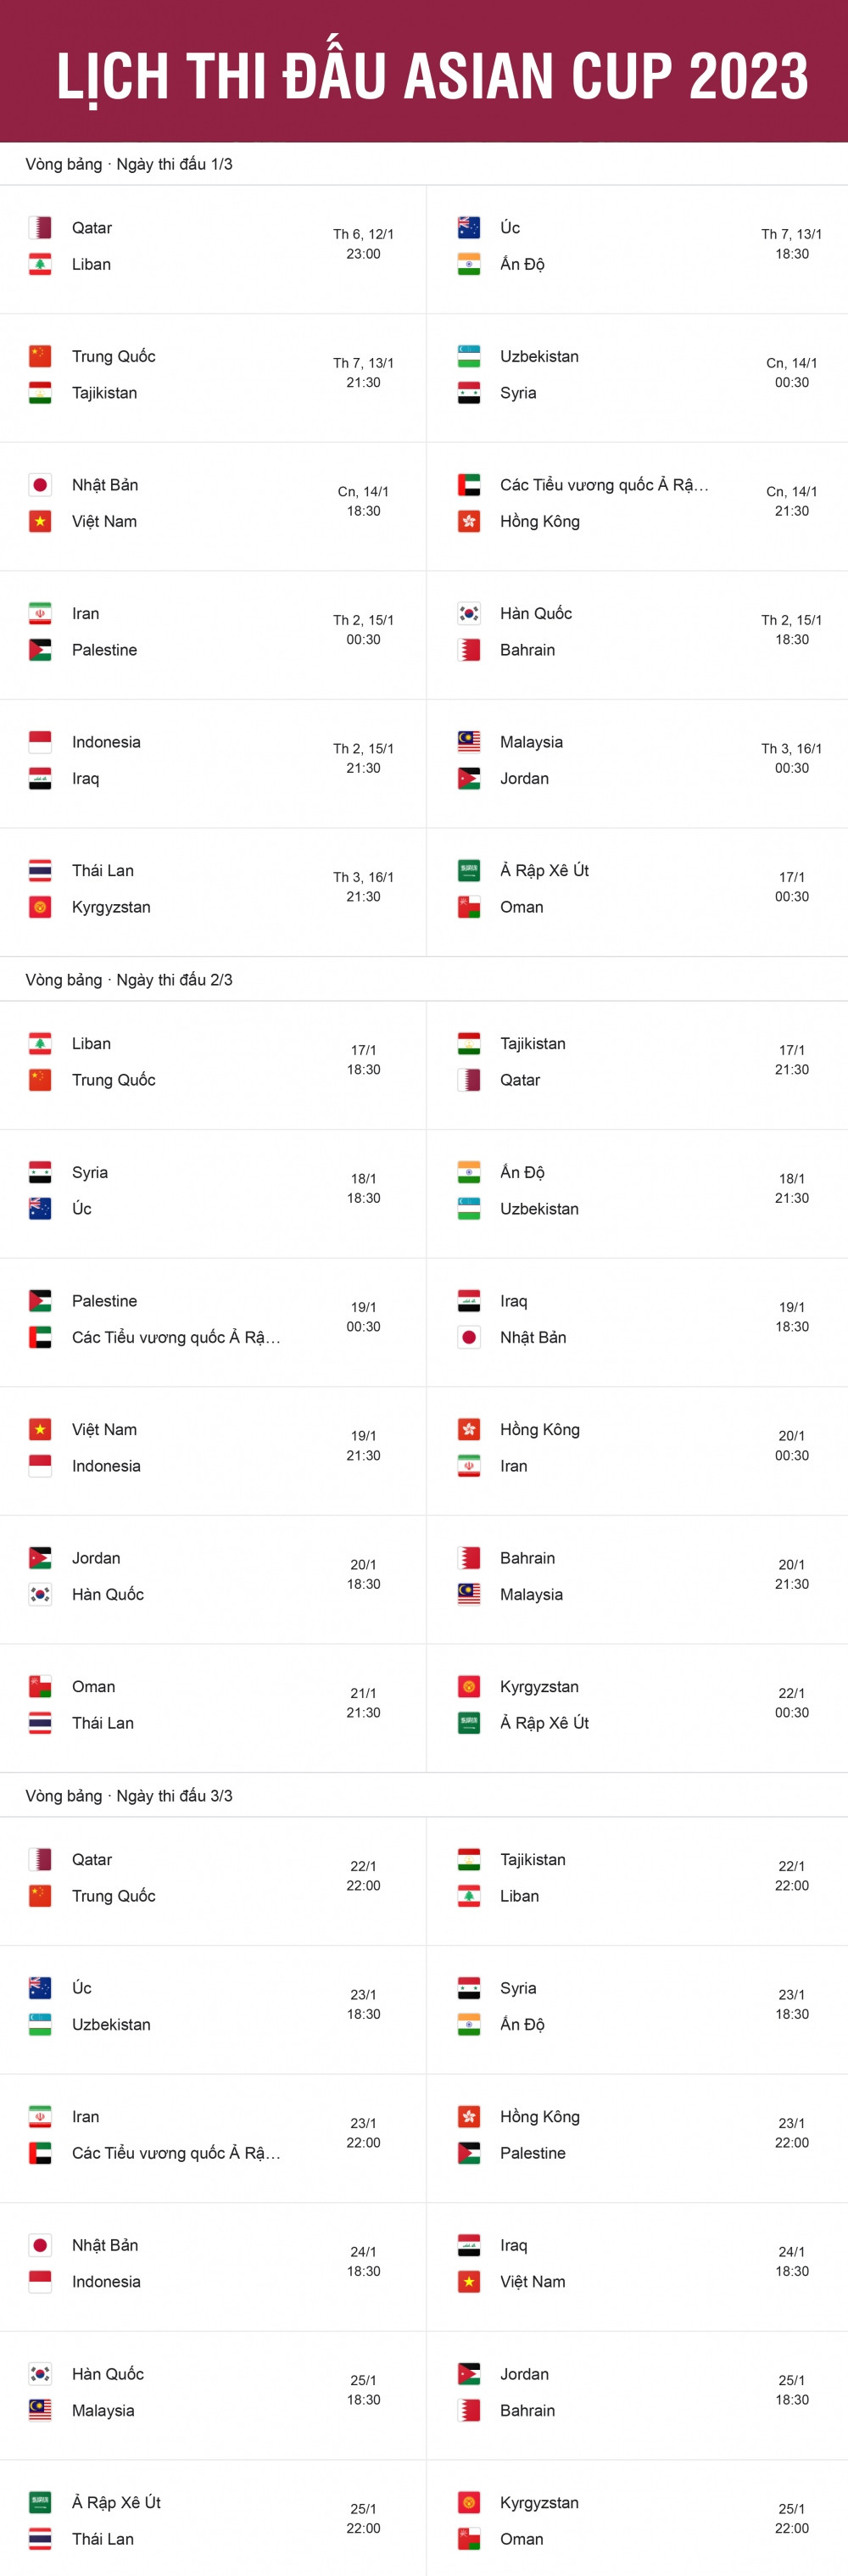Open the Việt Nam vs Indonesia match on 19/1

click(213, 1451)
